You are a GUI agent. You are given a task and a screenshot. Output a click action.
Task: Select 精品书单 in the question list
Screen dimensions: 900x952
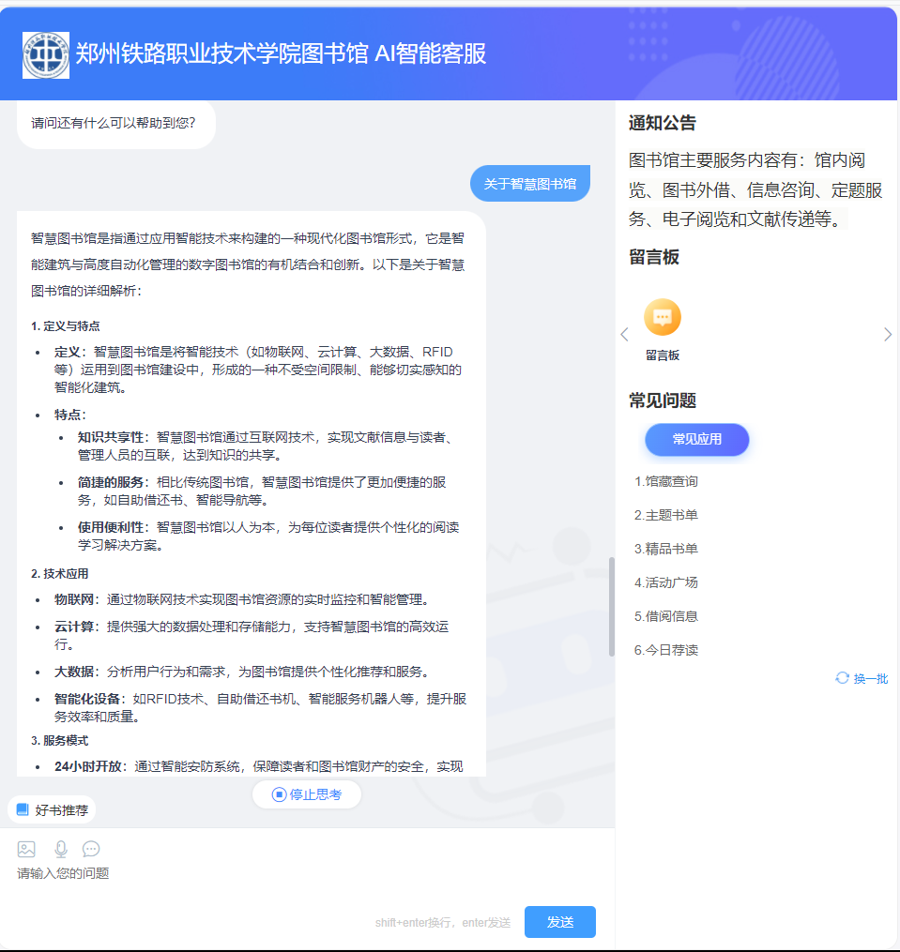tap(666, 549)
